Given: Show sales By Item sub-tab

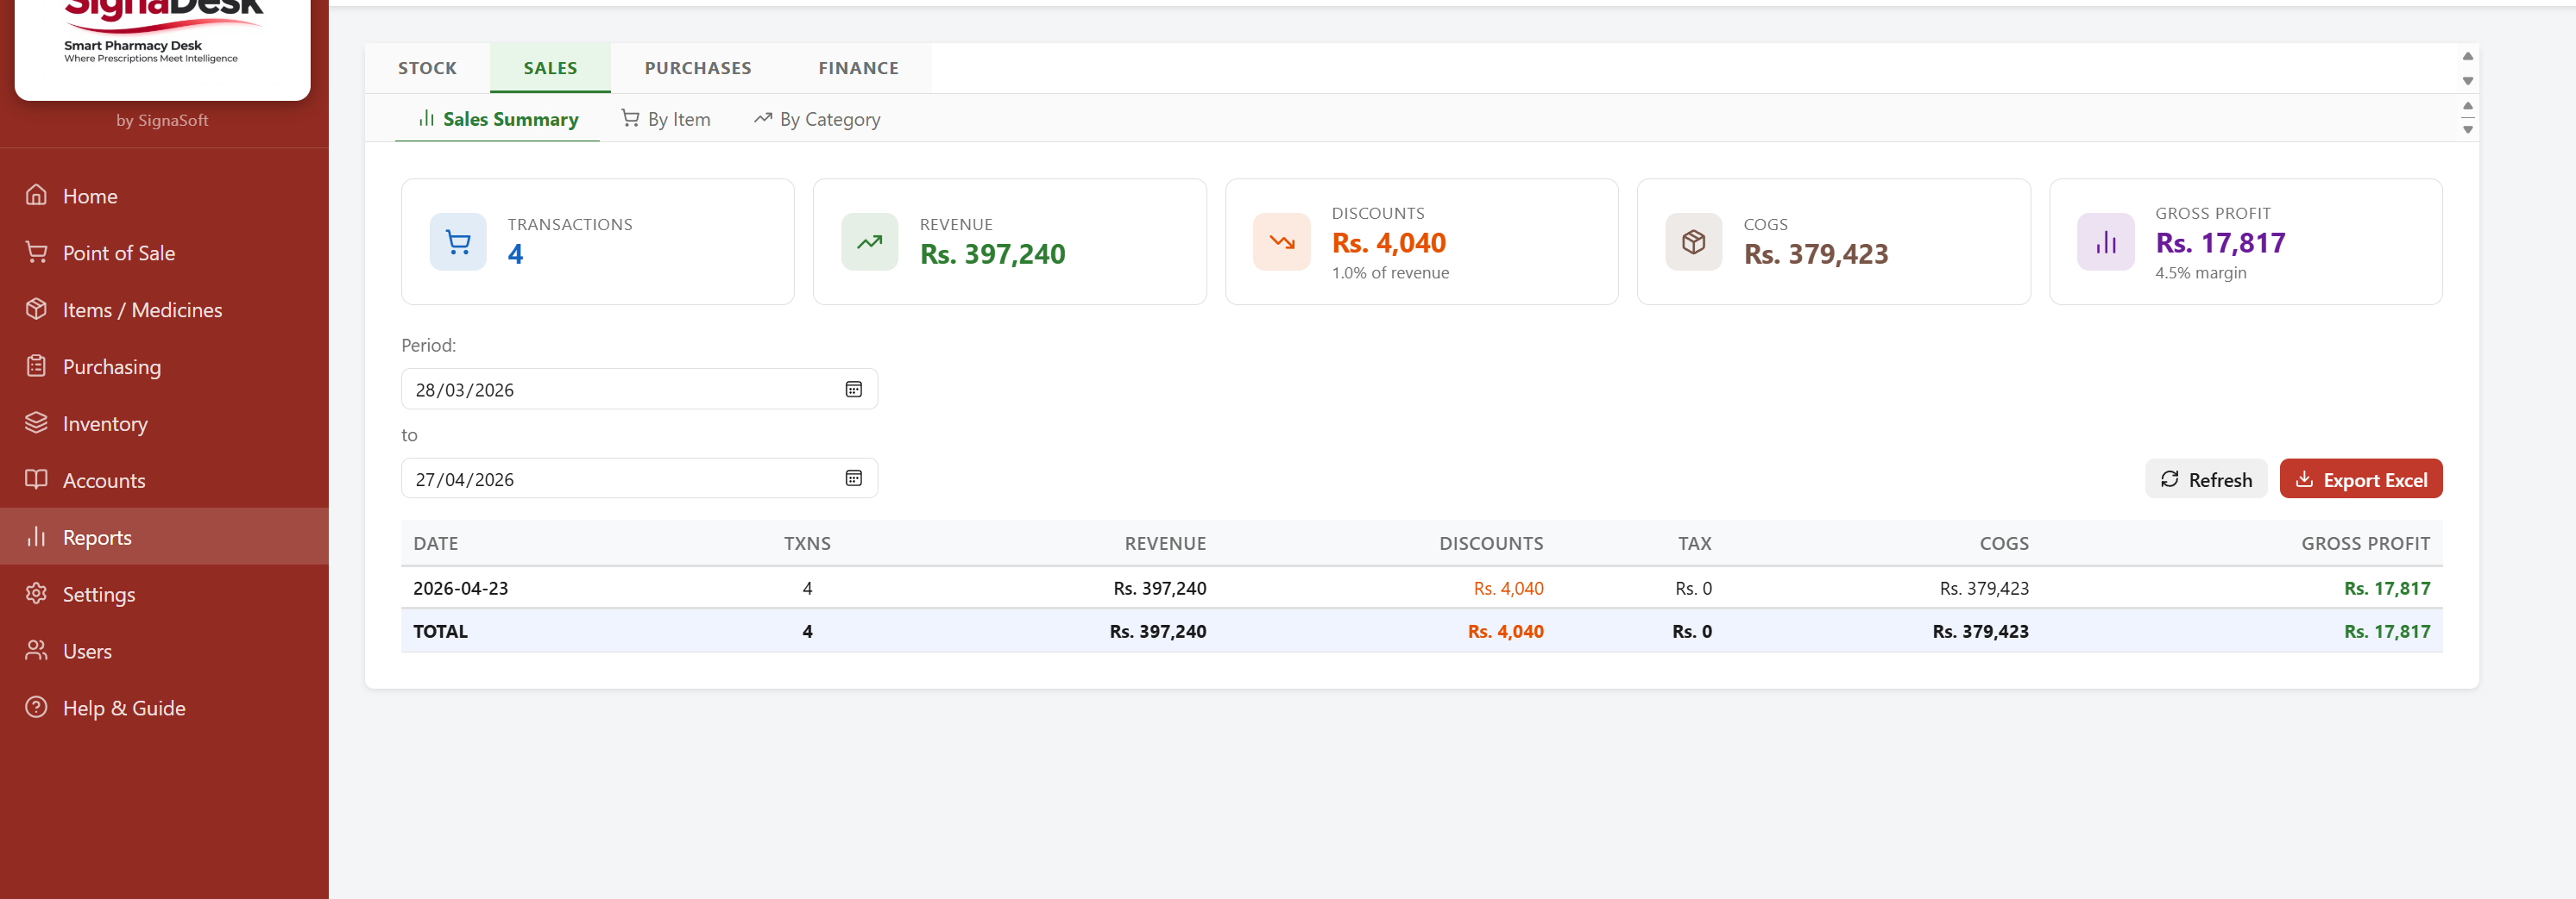Looking at the screenshot, I should pyautogui.click(x=666, y=119).
